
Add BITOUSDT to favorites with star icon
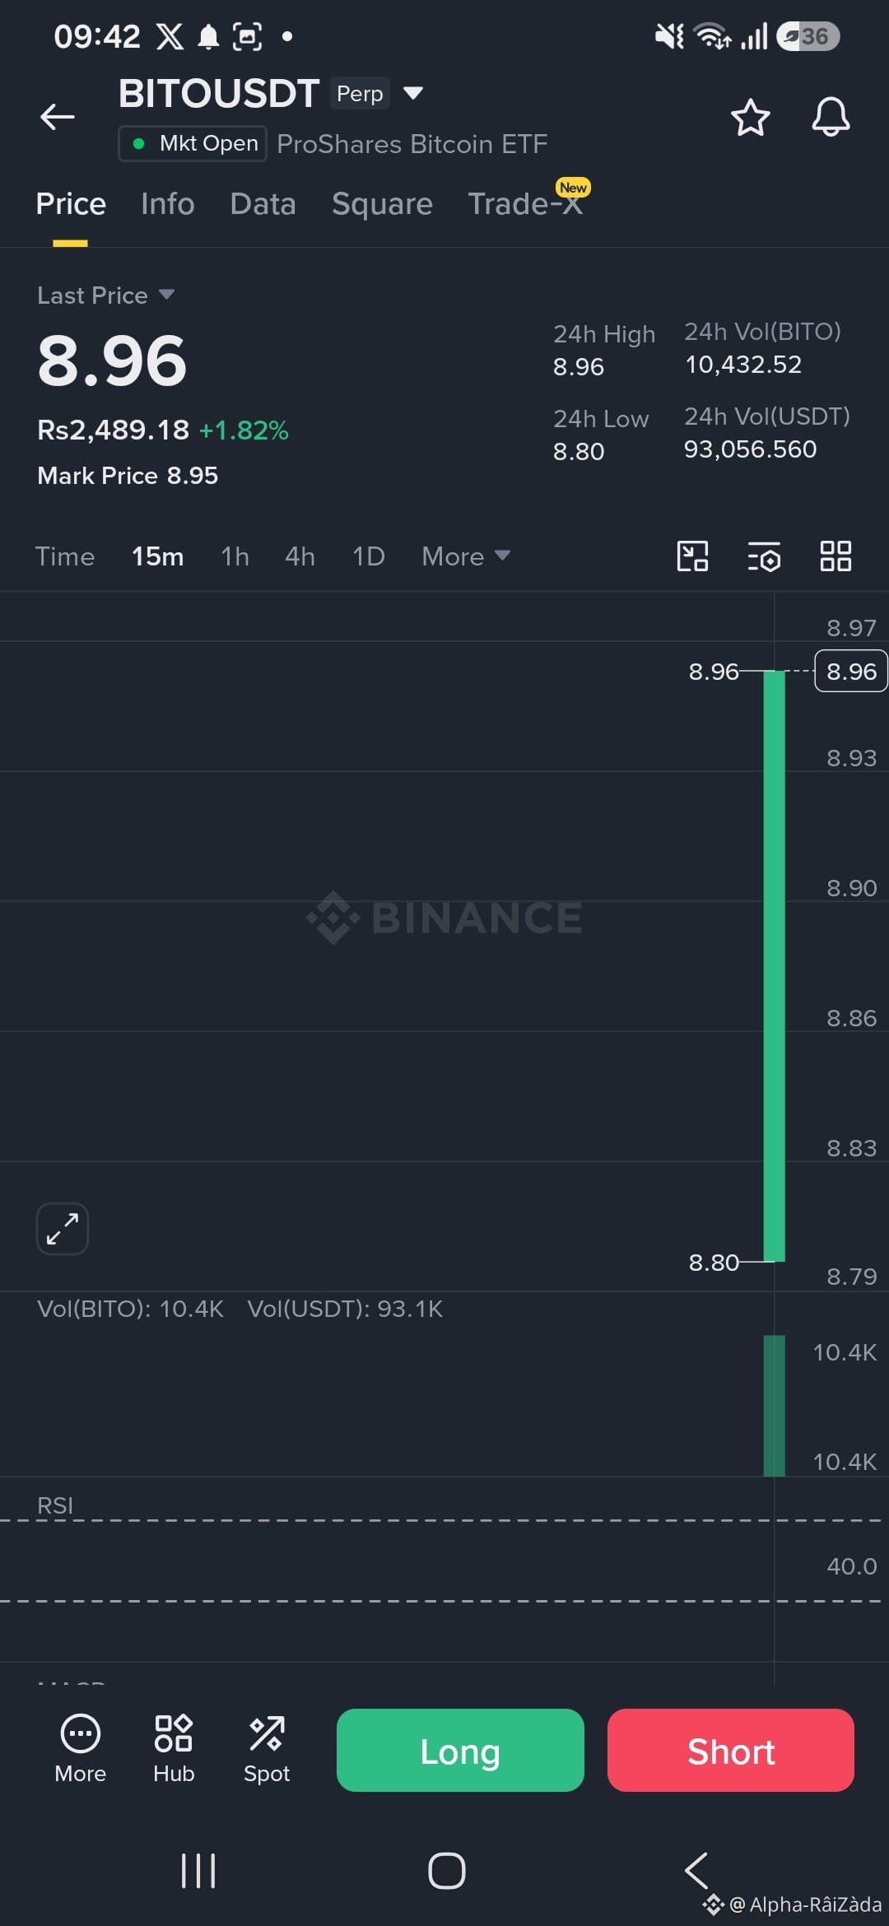[x=750, y=117]
